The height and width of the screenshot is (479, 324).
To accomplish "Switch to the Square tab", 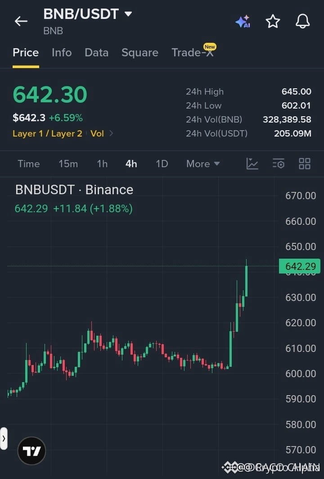I will coord(140,53).
